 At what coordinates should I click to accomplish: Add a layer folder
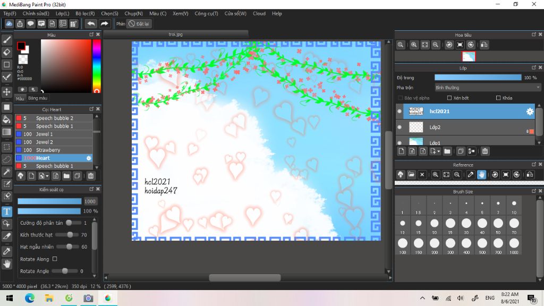(447, 151)
